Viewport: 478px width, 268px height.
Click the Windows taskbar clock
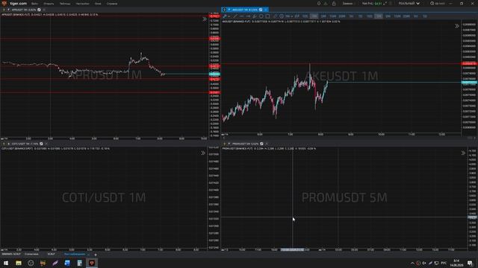click(x=456, y=263)
